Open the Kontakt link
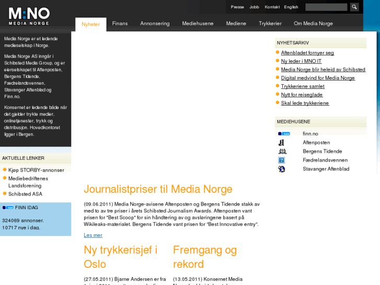The width and height of the screenshot is (380, 285). pyautogui.click(x=272, y=7)
